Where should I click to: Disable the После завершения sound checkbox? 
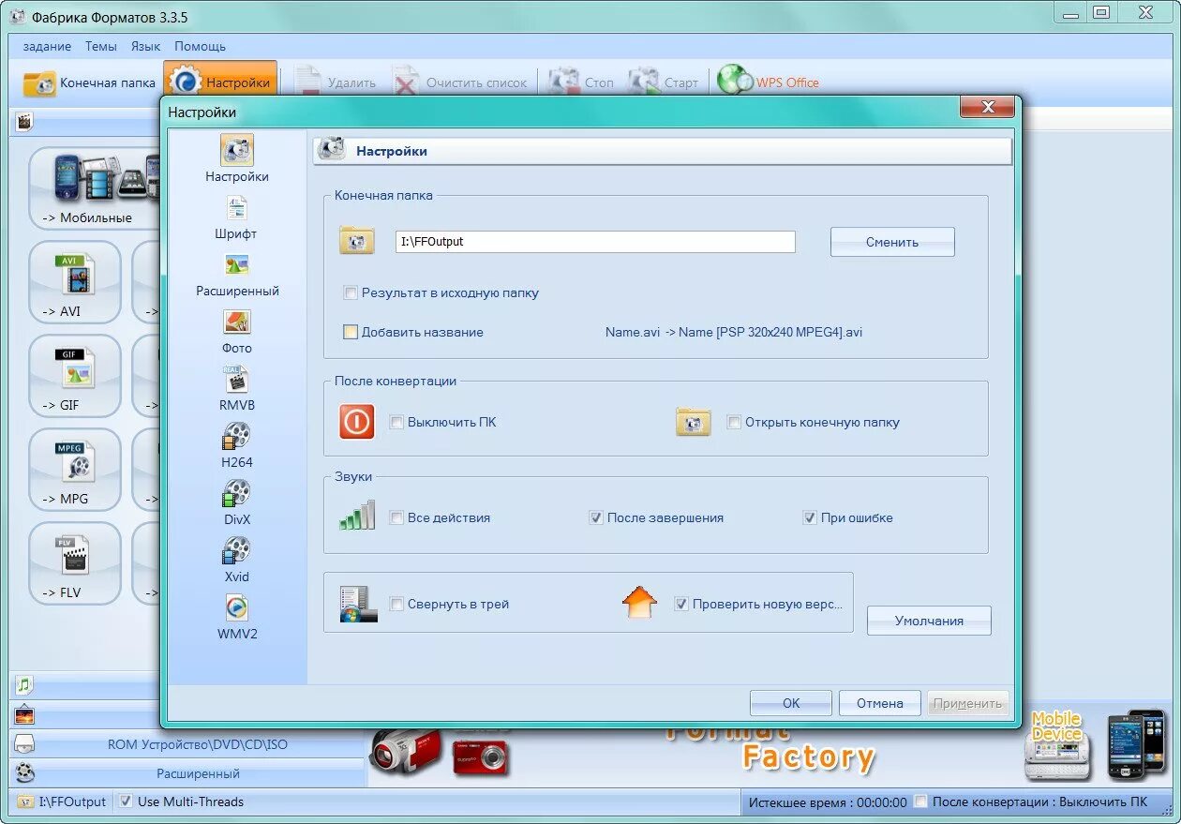(x=596, y=517)
